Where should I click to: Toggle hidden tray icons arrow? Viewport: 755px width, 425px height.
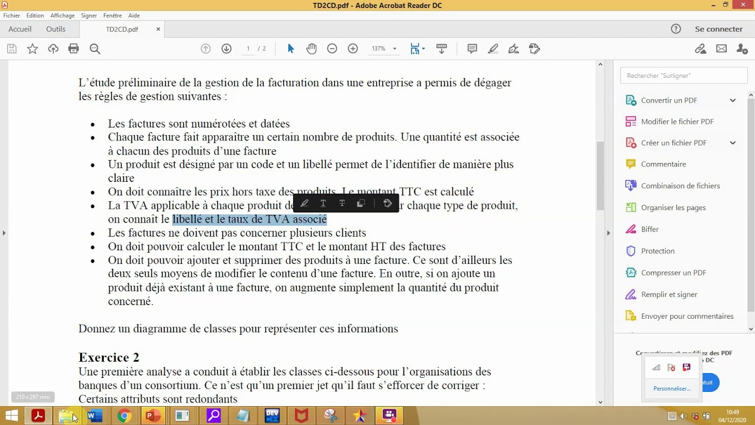tap(672, 416)
